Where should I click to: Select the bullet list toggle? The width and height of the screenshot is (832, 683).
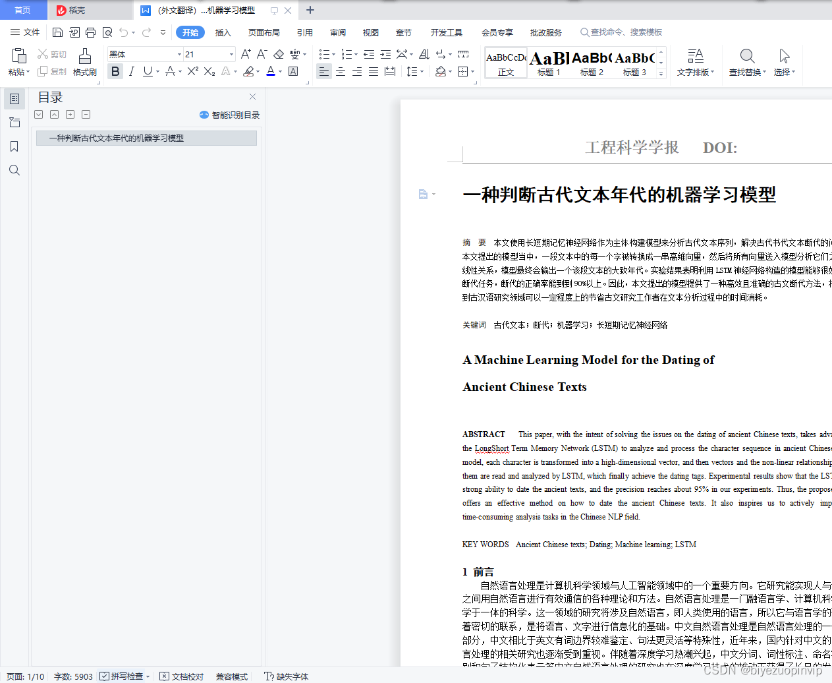(324, 55)
